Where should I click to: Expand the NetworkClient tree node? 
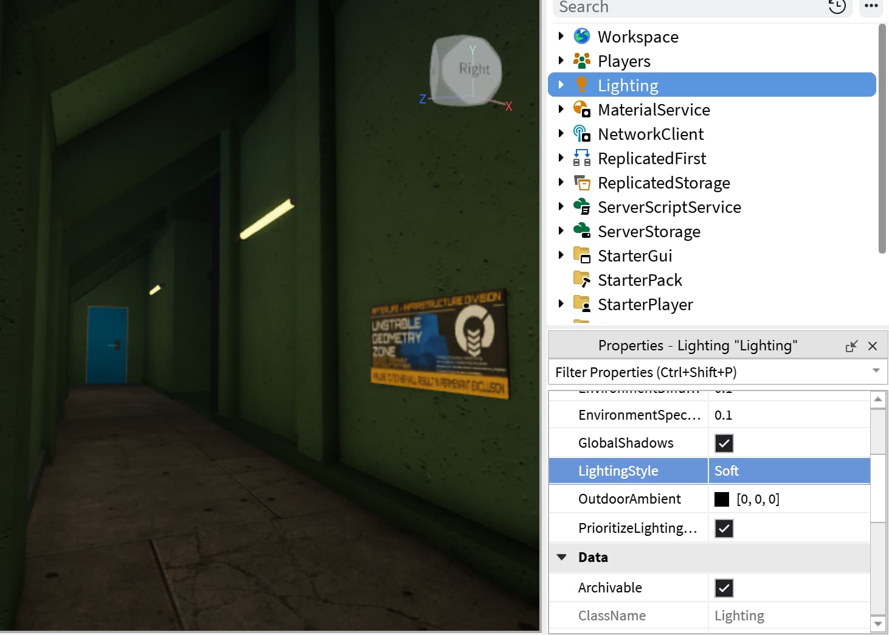(x=561, y=134)
